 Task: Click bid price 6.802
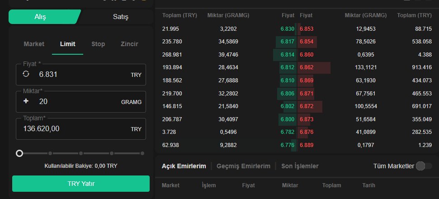tap(287, 106)
